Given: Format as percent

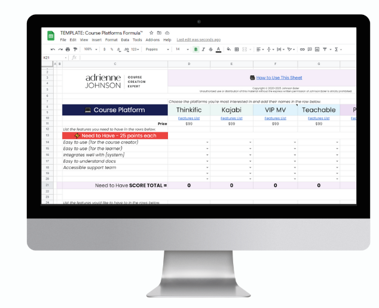Looking at the screenshot, I should (x=112, y=49).
